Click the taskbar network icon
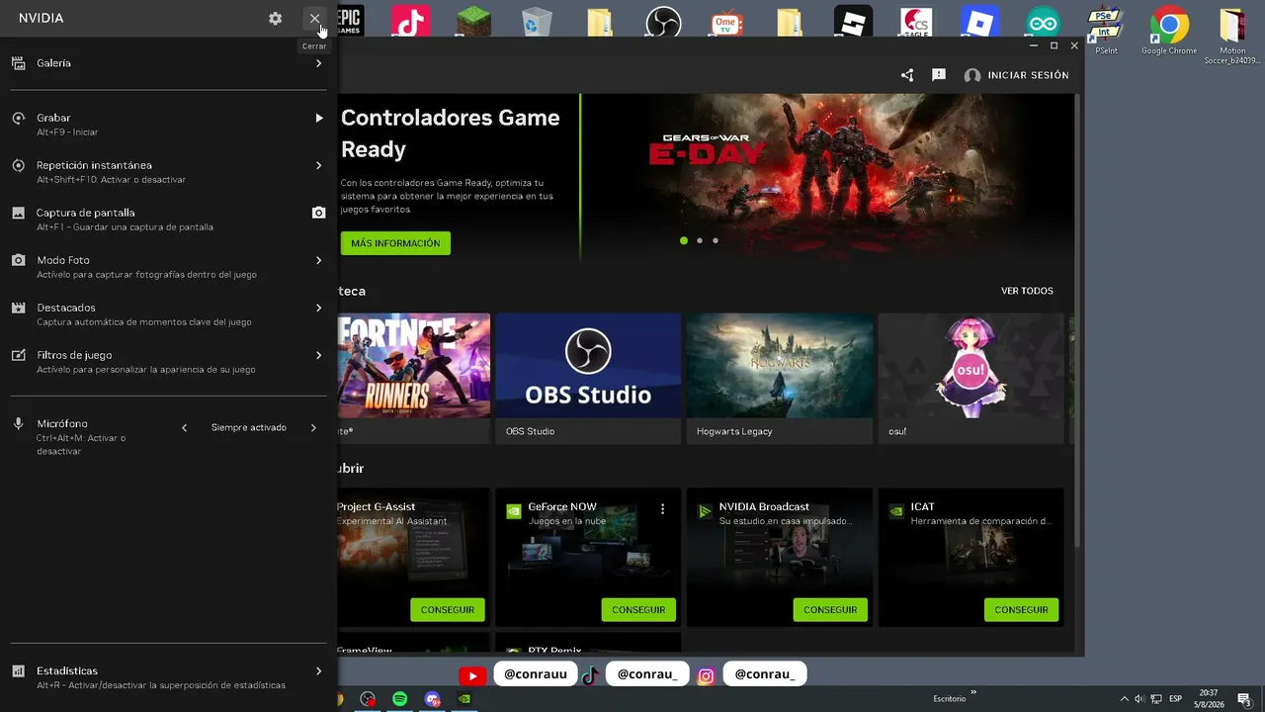 coord(1156,699)
